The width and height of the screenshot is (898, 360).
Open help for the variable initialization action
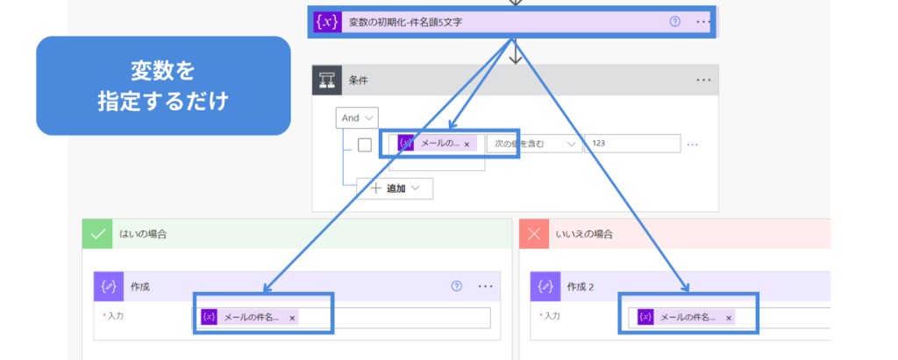pos(674,22)
